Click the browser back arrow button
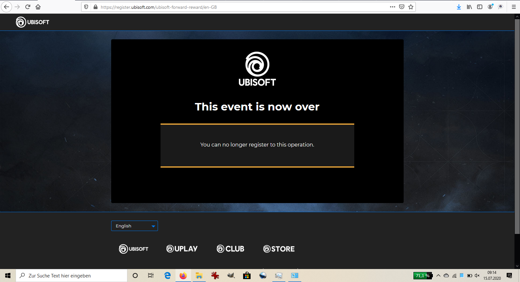The image size is (520, 282). coord(6,7)
